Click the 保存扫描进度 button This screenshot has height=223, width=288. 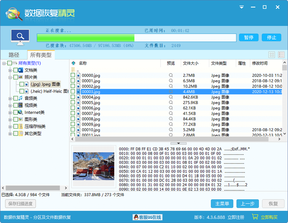pos(20,203)
